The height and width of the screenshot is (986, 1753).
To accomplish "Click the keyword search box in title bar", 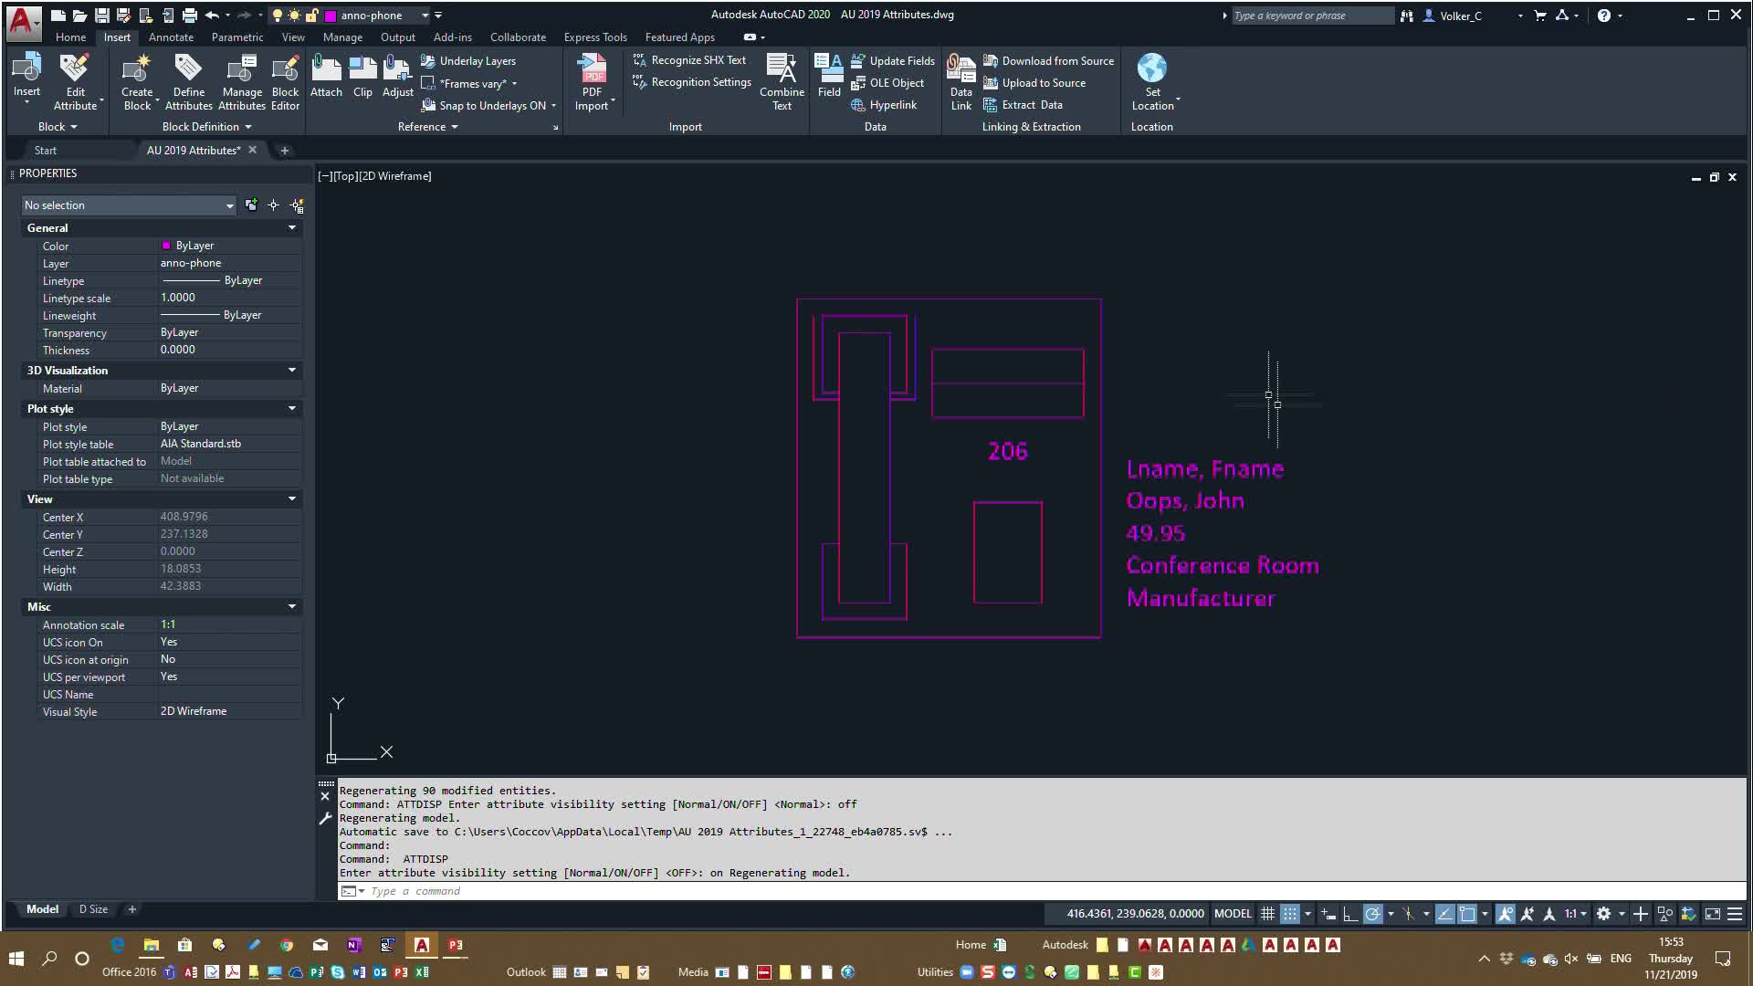I will tap(1312, 16).
